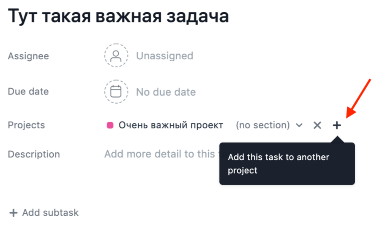Click the "Add subtask" text button
The image size is (389, 229).
(50, 213)
